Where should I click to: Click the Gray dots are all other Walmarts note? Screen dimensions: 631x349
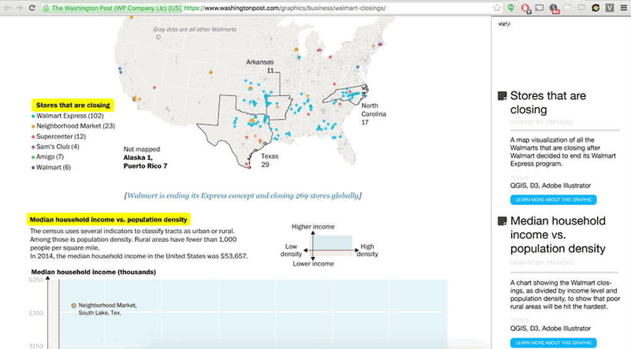(x=194, y=30)
